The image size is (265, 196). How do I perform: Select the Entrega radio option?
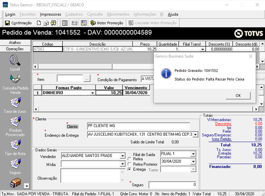click(x=129, y=169)
